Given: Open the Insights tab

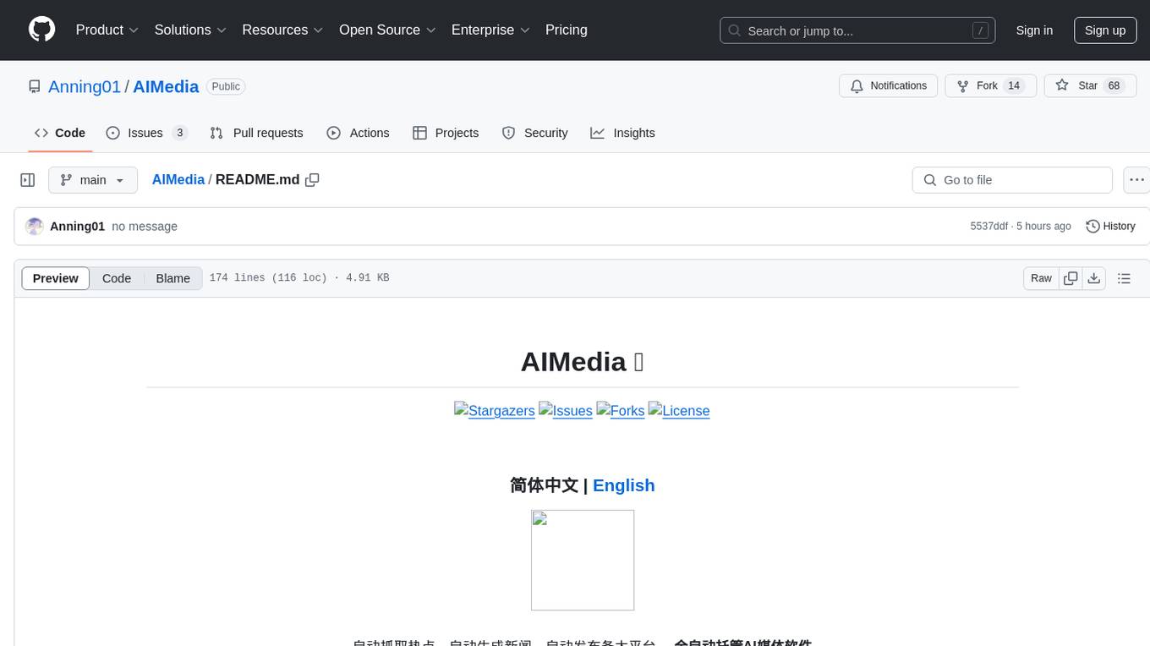Looking at the screenshot, I should click(x=623, y=133).
